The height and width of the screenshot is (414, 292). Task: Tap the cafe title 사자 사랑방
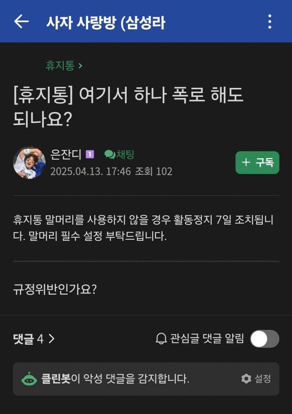pyautogui.click(x=105, y=22)
